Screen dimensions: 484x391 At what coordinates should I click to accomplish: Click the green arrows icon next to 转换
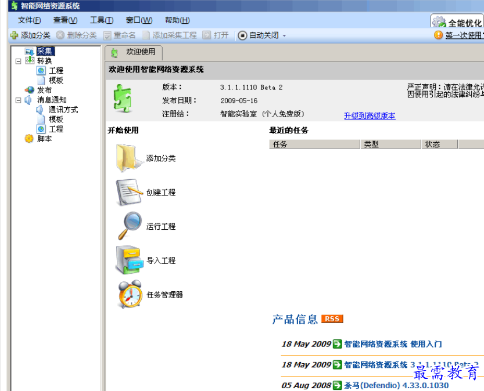(30, 60)
